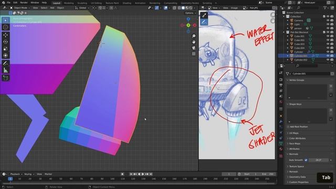Switch to solid viewport shading
Image resolution: width=336 pixels, height=189 pixels.
pos(183,8)
